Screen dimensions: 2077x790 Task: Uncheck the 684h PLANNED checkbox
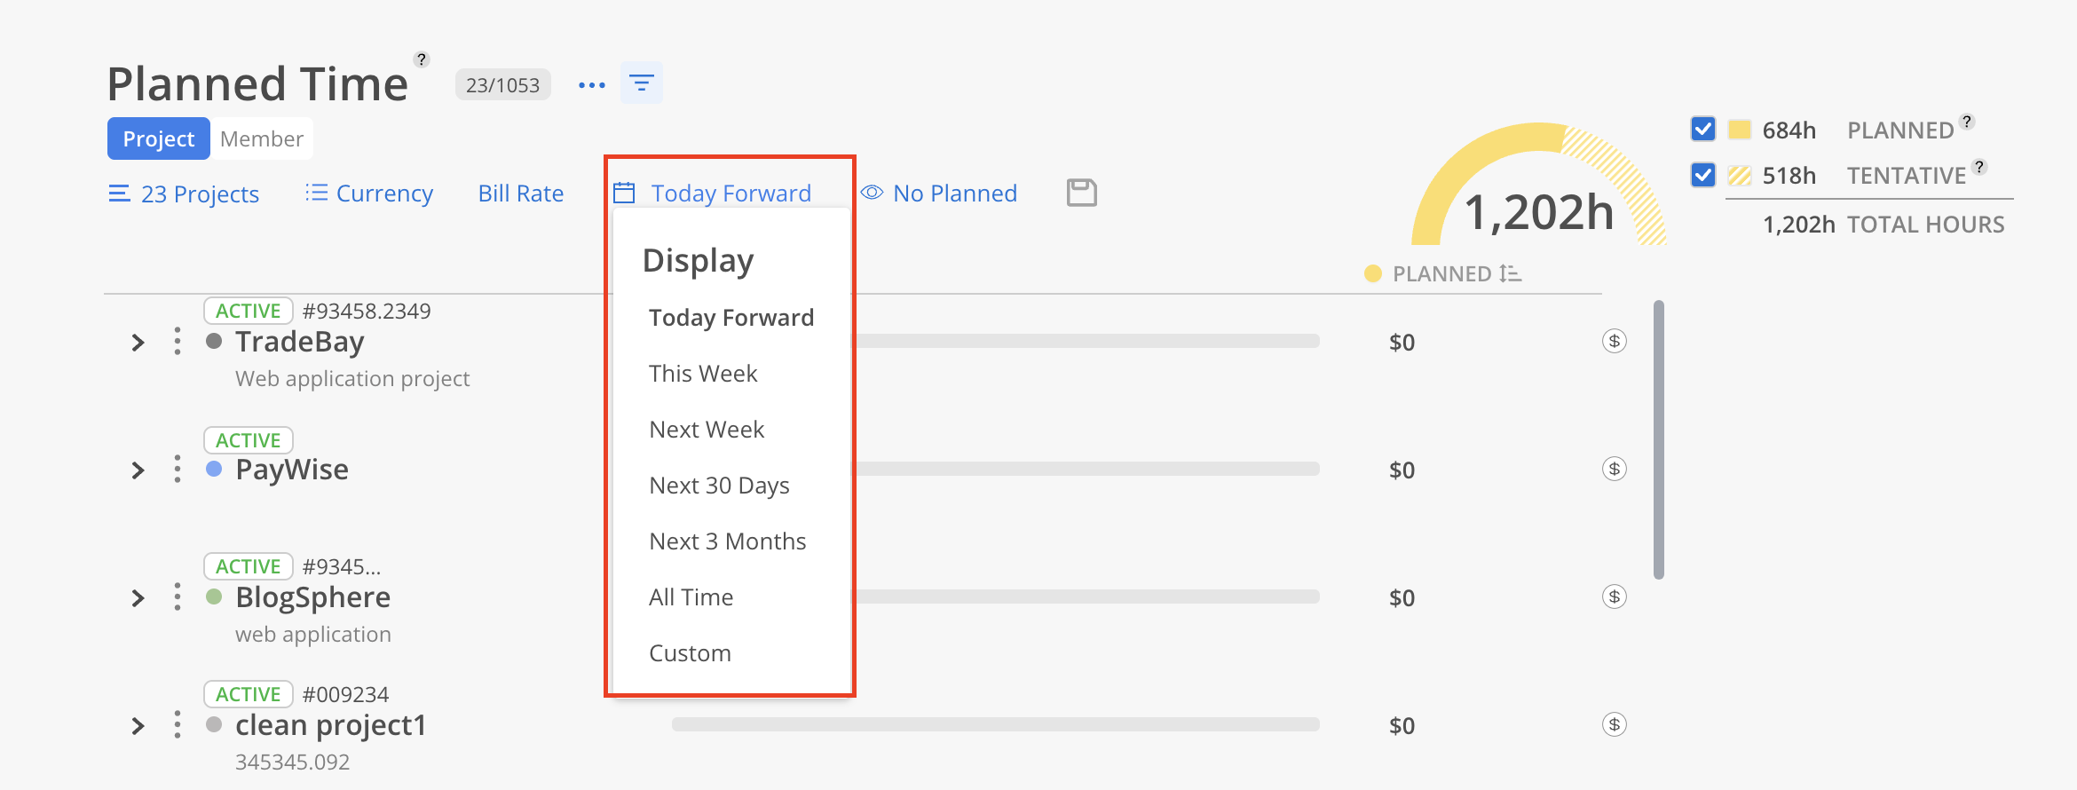click(1702, 130)
